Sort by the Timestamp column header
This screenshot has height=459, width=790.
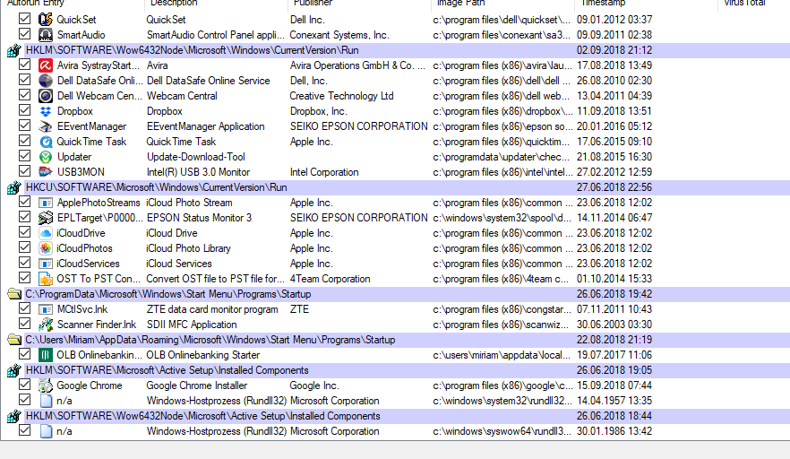point(646,4)
